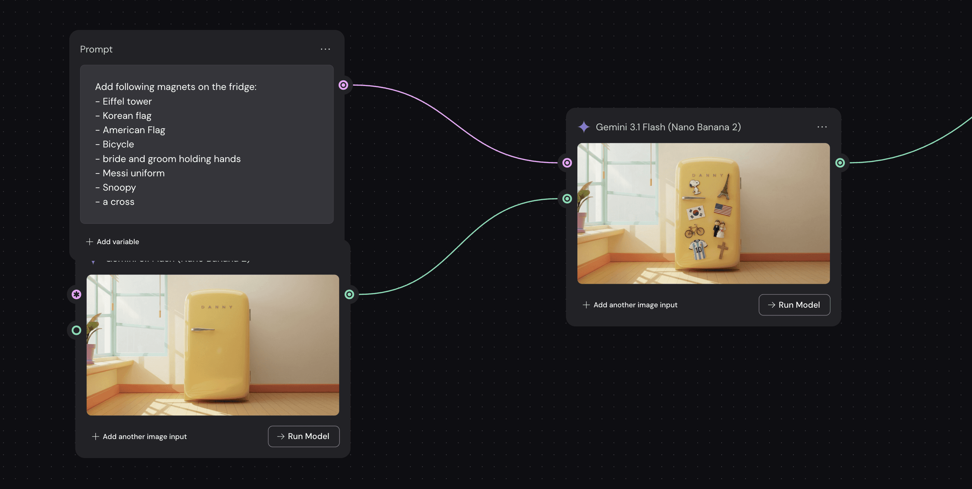The width and height of the screenshot is (972, 489).
Task: Click the green image input connector on right Gemini node
Action: click(567, 199)
